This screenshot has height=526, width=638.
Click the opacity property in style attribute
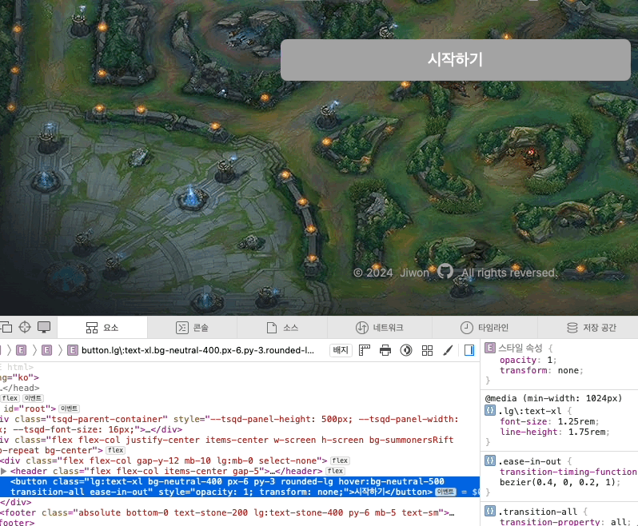(x=518, y=360)
